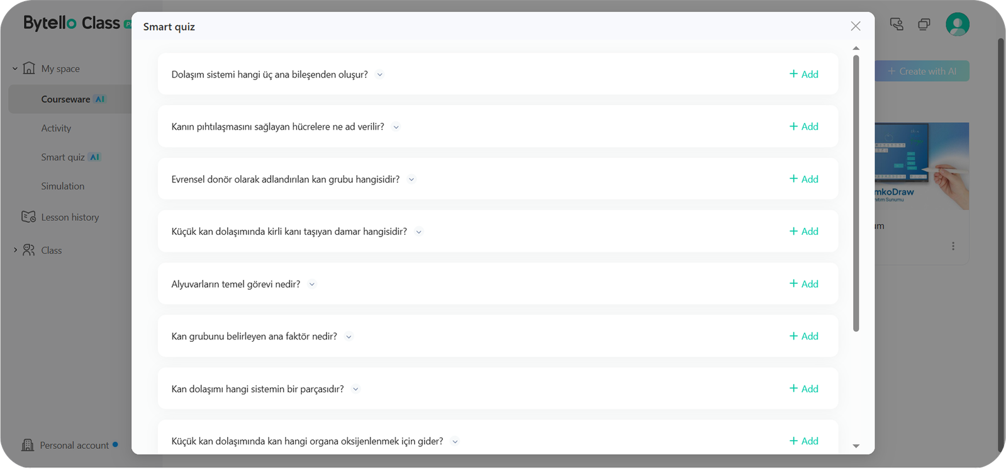Click the multi-window icon in top bar
This screenshot has height=469, width=1006.
(x=924, y=25)
